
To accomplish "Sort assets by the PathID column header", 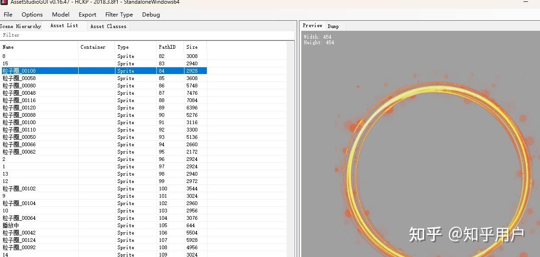I will [x=170, y=47].
